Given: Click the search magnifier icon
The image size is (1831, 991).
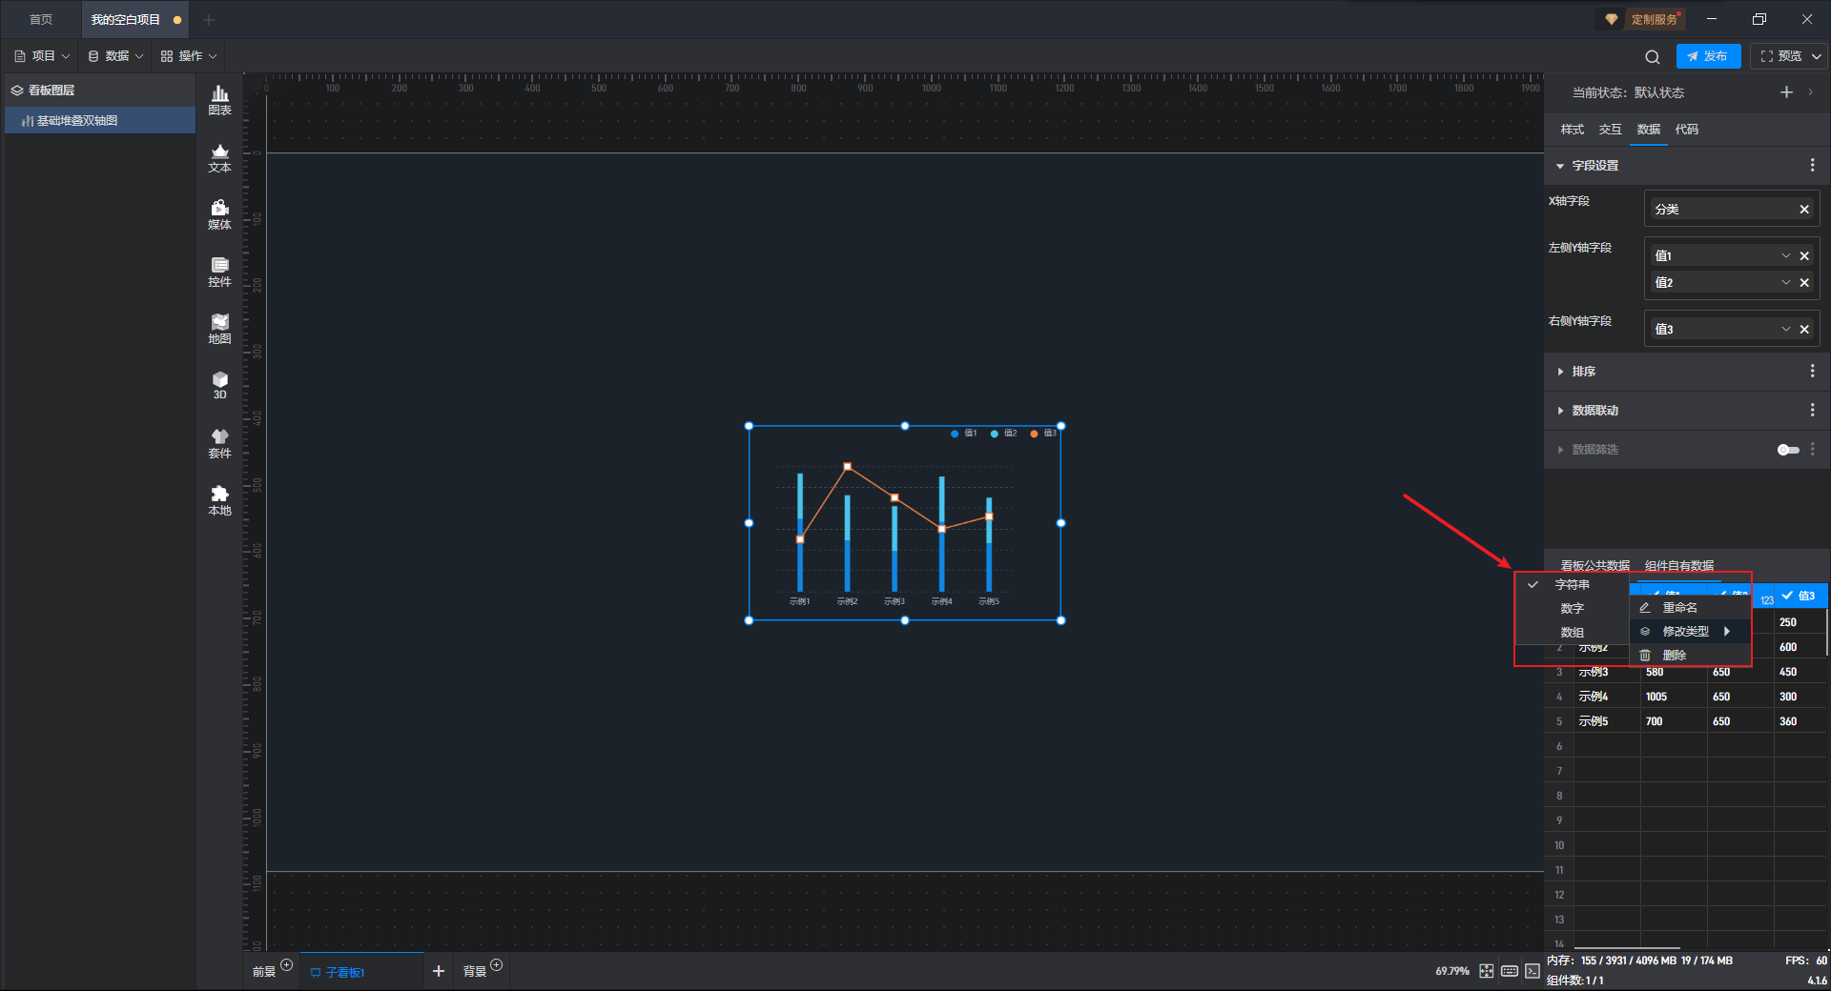Looking at the screenshot, I should (1653, 57).
